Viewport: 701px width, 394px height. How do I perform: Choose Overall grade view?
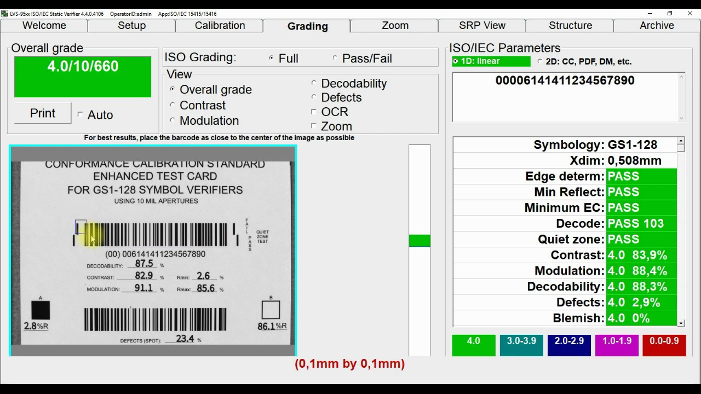[x=173, y=89]
